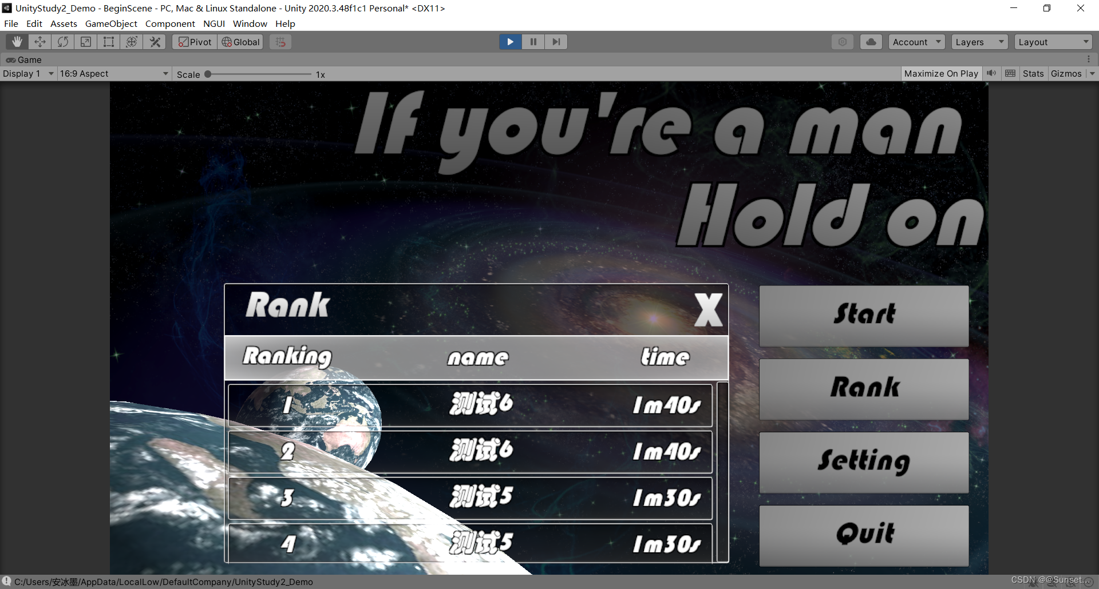Open the Layers dropdown

(x=980, y=42)
